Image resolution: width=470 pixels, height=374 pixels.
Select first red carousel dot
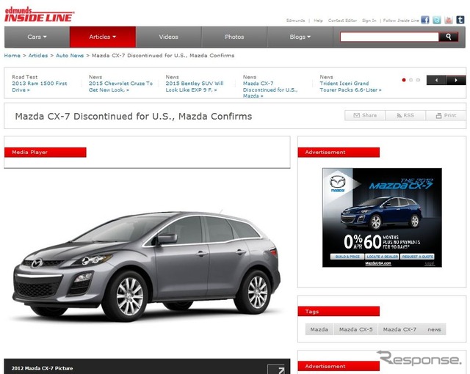pyautogui.click(x=404, y=80)
